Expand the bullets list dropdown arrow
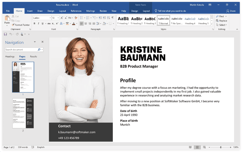 coord(85,18)
